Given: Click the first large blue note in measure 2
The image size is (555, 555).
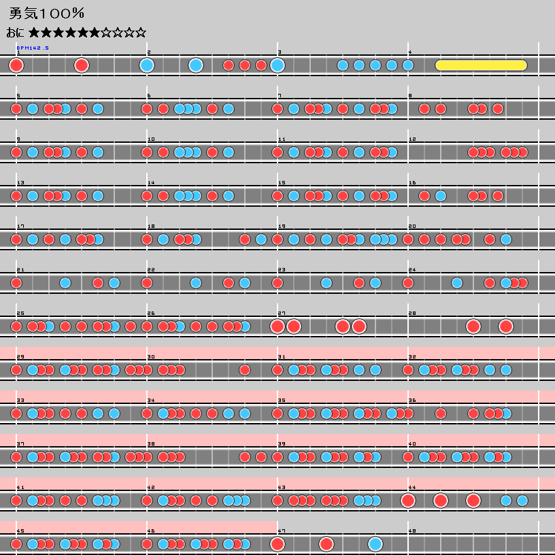Looking at the screenshot, I should point(147,65).
